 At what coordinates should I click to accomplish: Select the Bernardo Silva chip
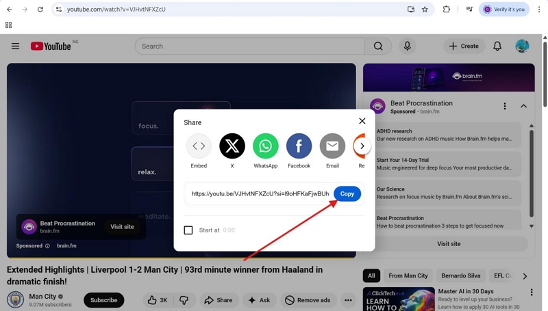click(460, 275)
